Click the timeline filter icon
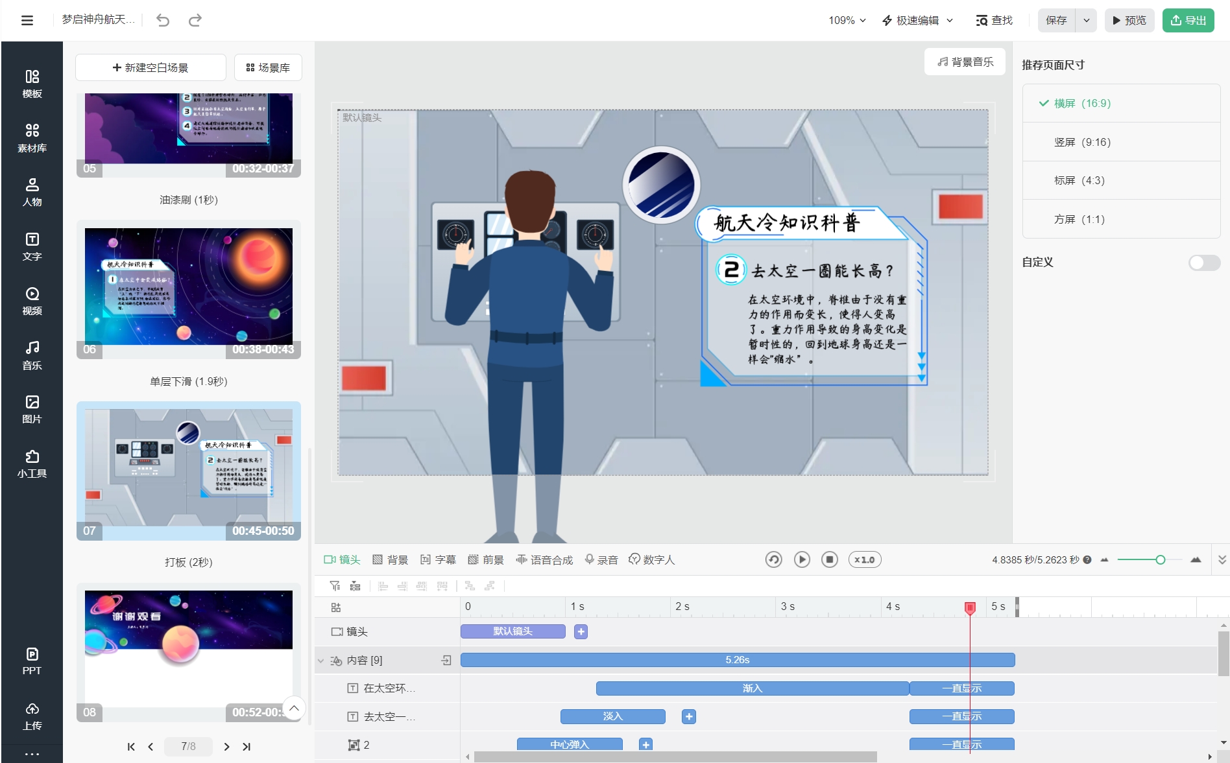 [x=335, y=586]
